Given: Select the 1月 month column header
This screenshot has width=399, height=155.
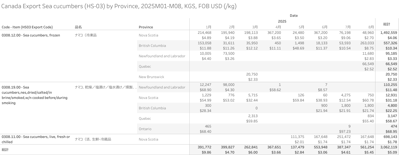Looking at the screenshot, I should coord(209,27).
